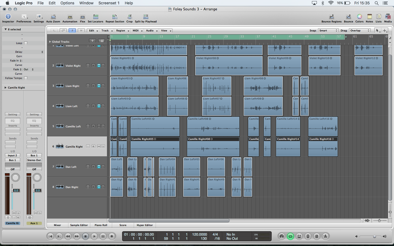Open the Drag mode dropdown
This screenshot has height=246, width=394.
(x=360, y=31)
